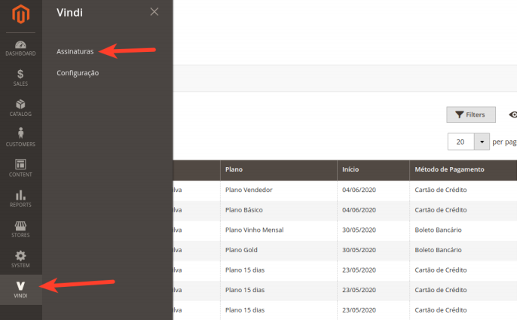
Task: Click the Filters button
Action: pos(471,114)
